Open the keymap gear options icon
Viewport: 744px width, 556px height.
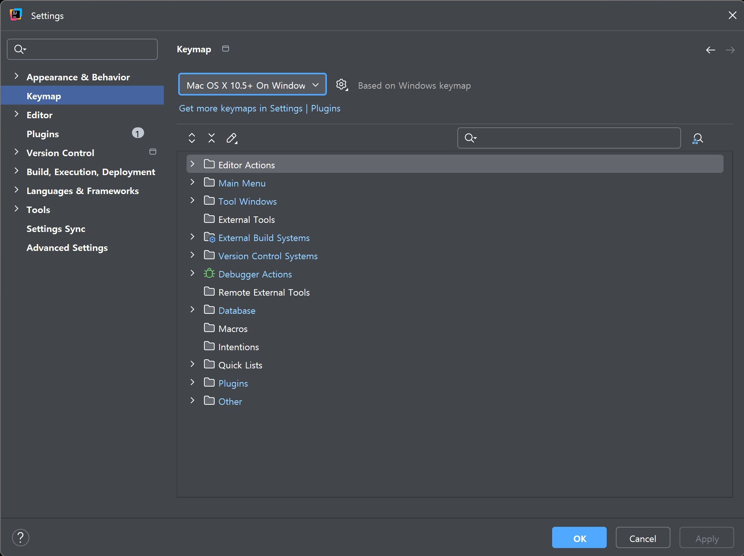point(342,85)
